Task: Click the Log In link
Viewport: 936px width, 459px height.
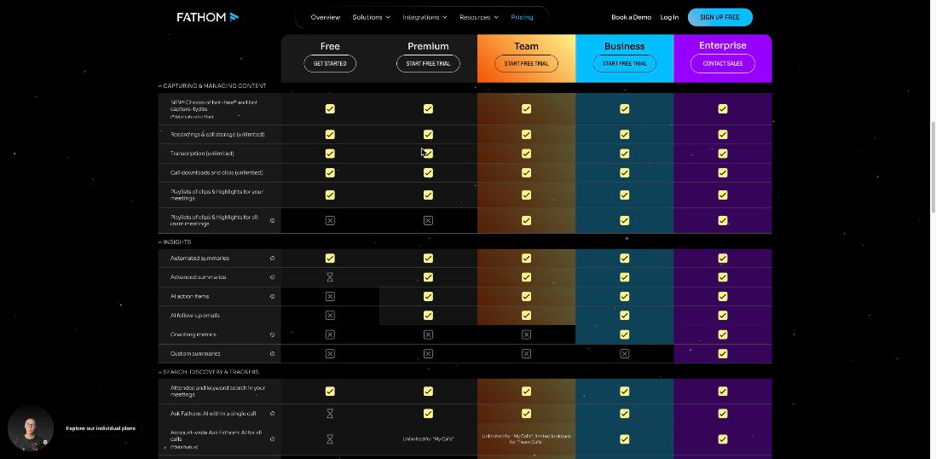Action: click(669, 17)
